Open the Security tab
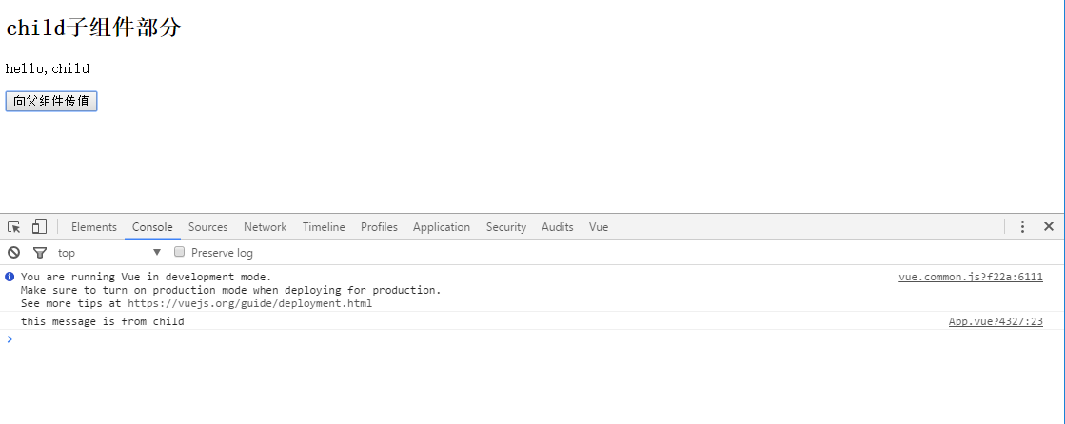This screenshot has width=1065, height=424. (x=505, y=227)
